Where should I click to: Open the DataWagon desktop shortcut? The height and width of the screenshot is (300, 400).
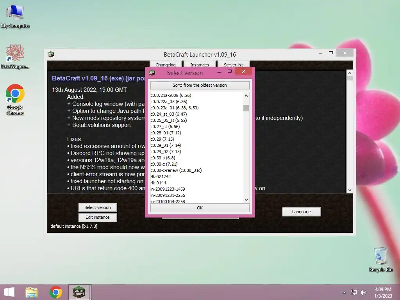click(x=15, y=56)
